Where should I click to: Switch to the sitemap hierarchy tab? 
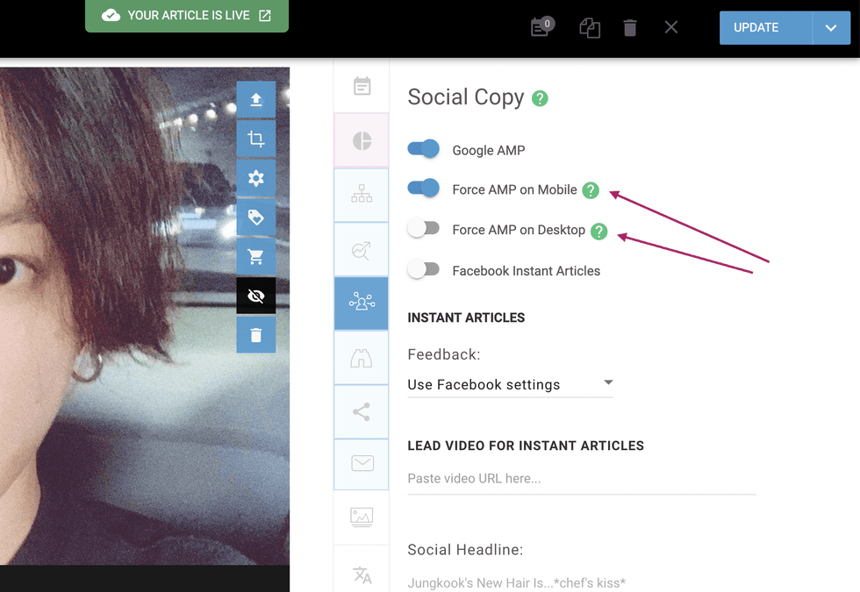(x=362, y=196)
